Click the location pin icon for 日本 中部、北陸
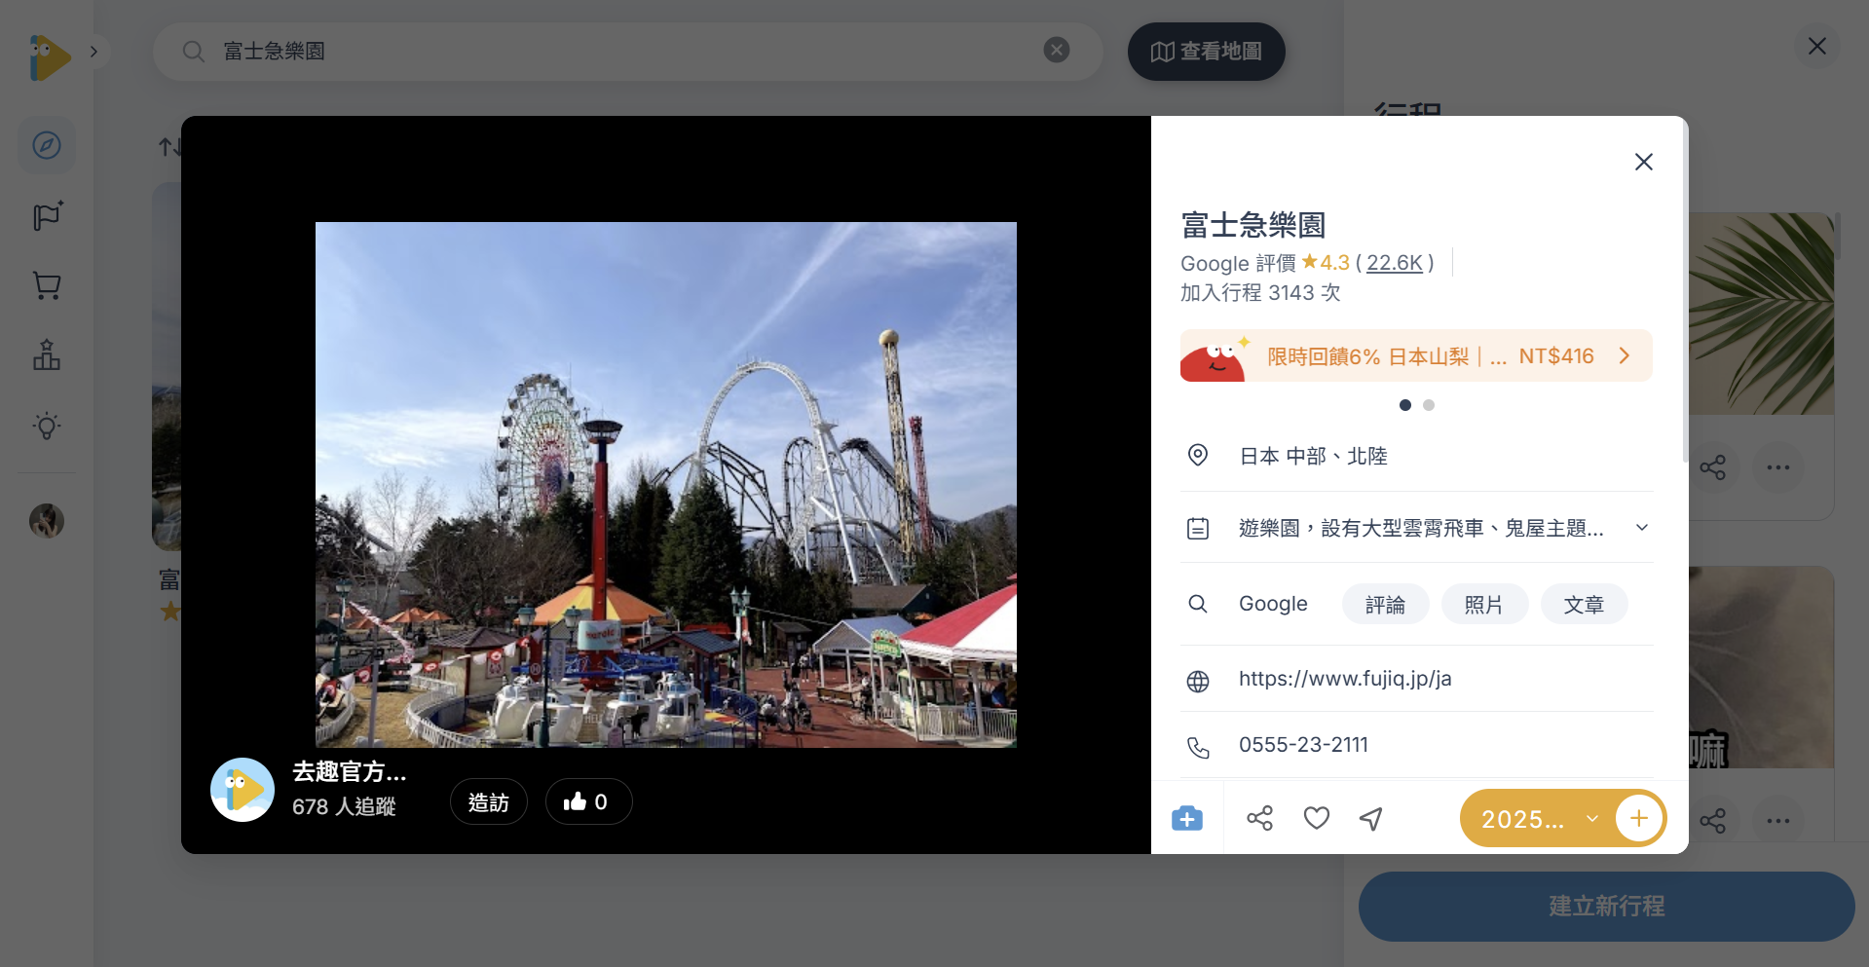Viewport: 1869px width, 967px height. tap(1198, 455)
